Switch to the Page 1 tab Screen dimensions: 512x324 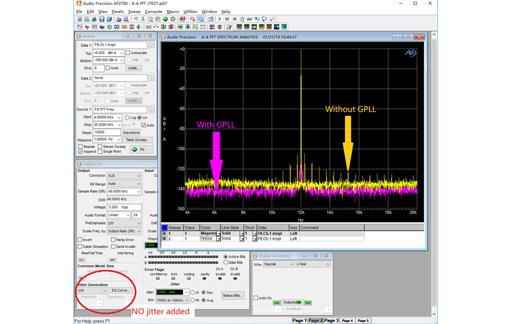click(299, 320)
